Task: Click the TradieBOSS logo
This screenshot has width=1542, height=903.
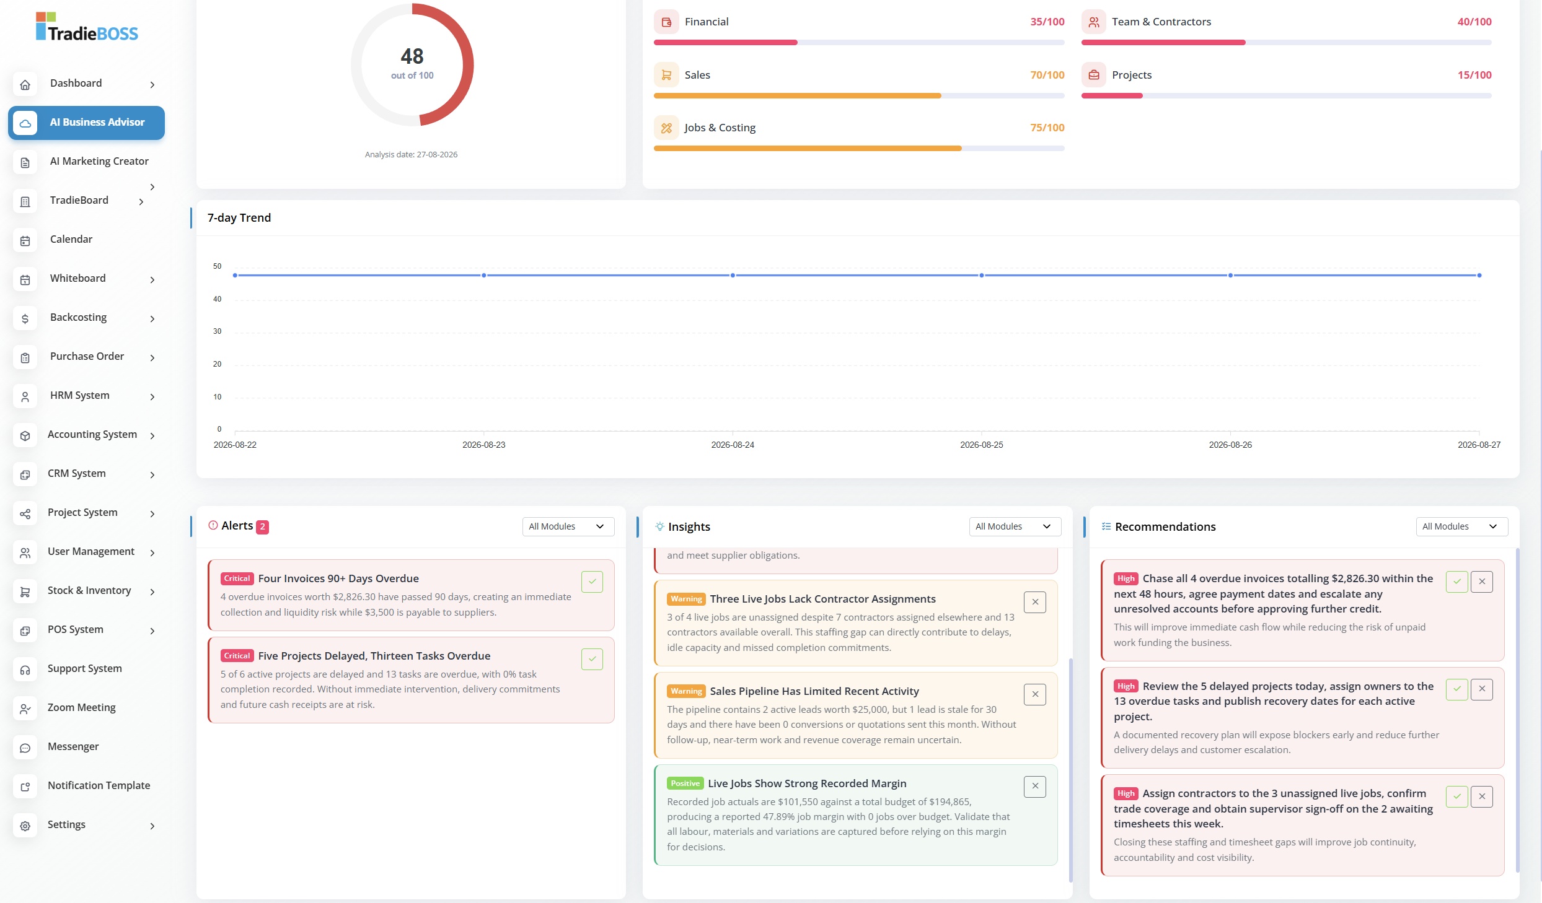Action: pyautogui.click(x=87, y=27)
